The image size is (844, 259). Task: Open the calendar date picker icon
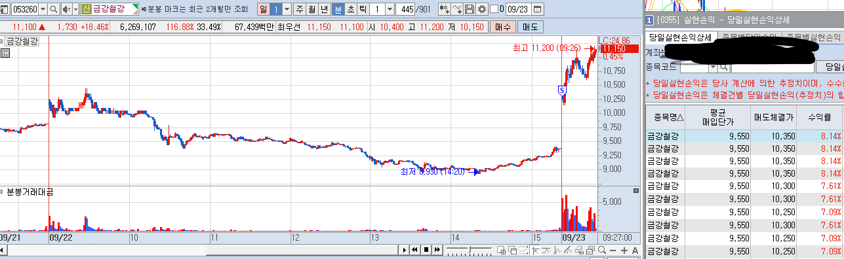537,9
